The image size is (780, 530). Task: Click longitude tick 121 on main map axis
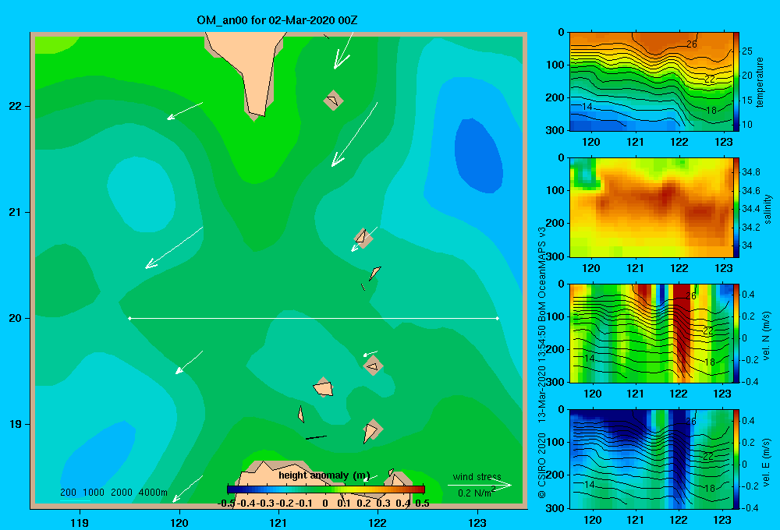[x=278, y=522]
